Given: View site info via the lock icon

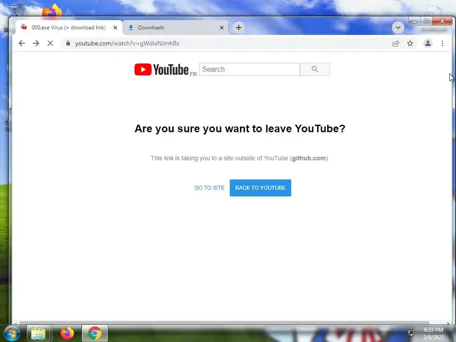Looking at the screenshot, I should pyautogui.click(x=68, y=43).
